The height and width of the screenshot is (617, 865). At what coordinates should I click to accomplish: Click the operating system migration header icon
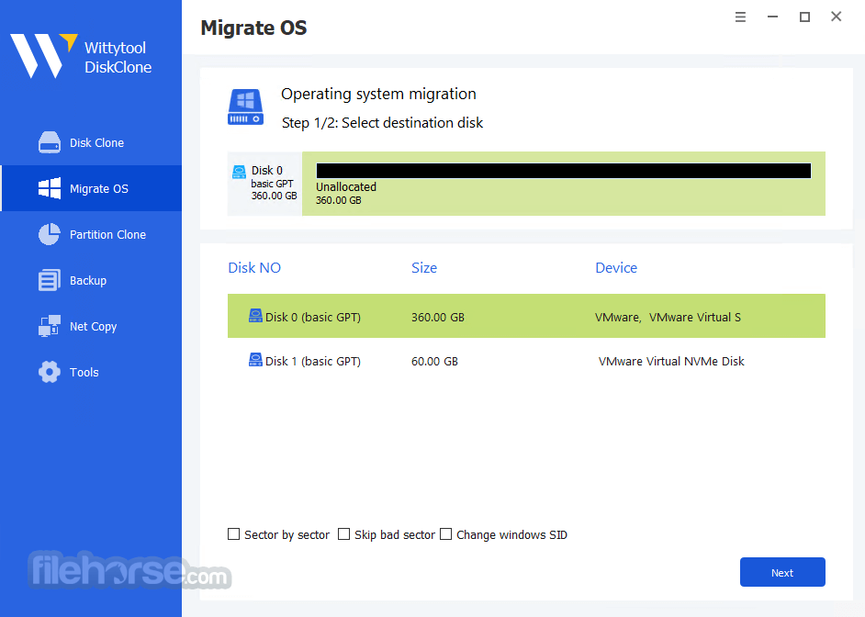tap(245, 107)
